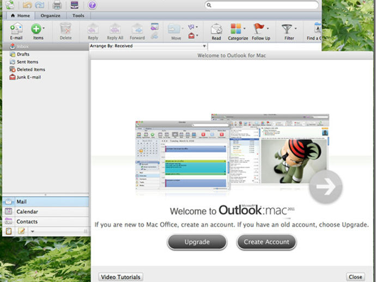Click the Send/Receive icon in the title toolbar
The width and height of the screenshot is (376, 282).
(x=10, y=5)
